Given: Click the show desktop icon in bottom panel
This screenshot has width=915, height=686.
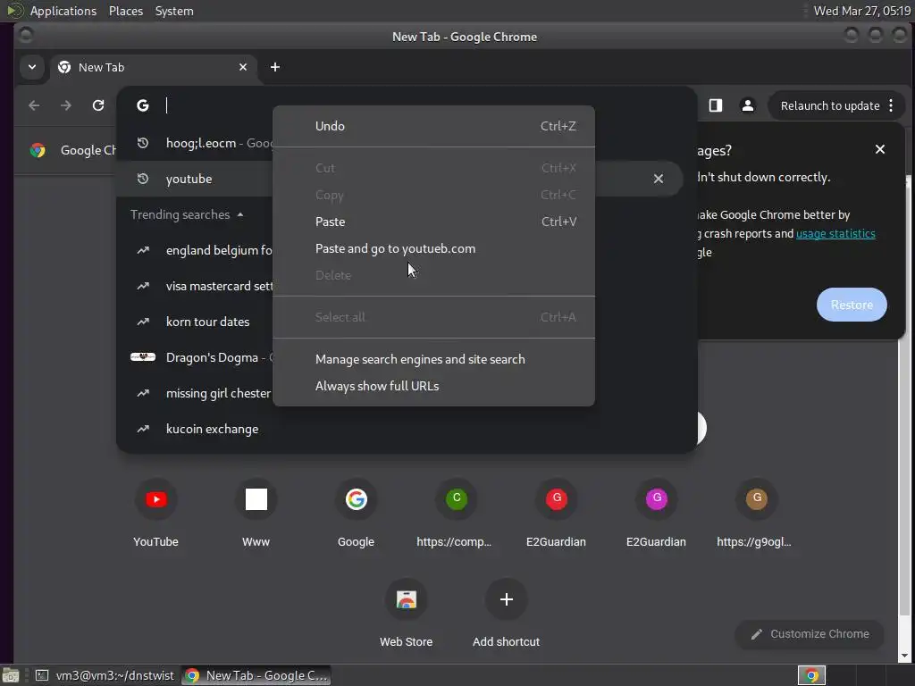Looking at the screenshot, I should pyautogui.click(x=11, y=675).
